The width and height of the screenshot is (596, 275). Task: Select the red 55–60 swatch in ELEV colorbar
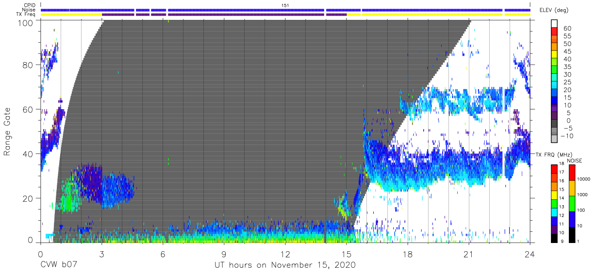[555, 31]
